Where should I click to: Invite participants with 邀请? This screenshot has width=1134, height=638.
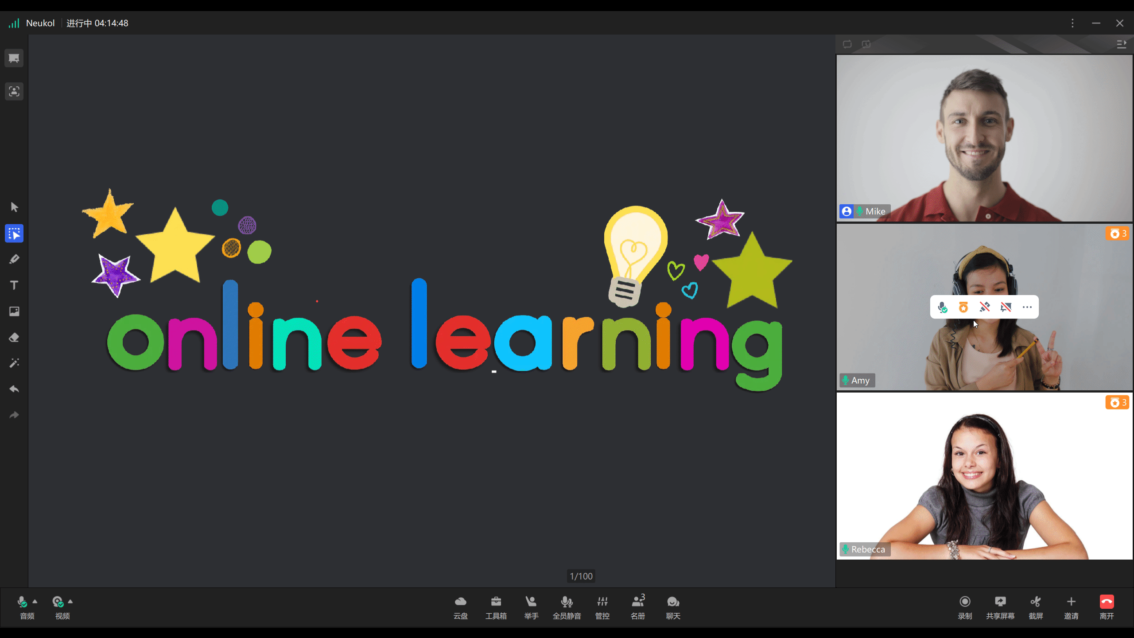pos(1071,607)
